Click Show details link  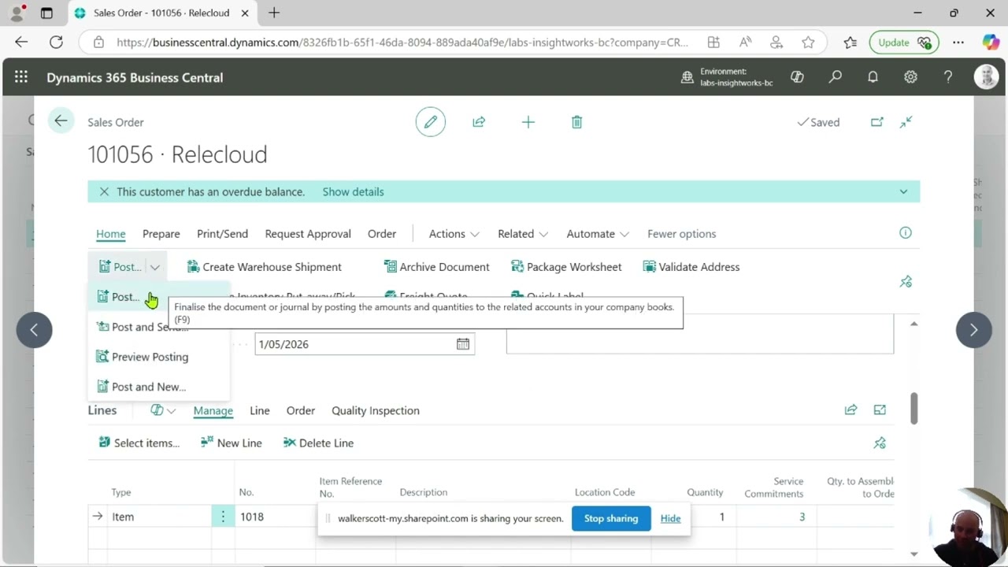click(354, 191)
